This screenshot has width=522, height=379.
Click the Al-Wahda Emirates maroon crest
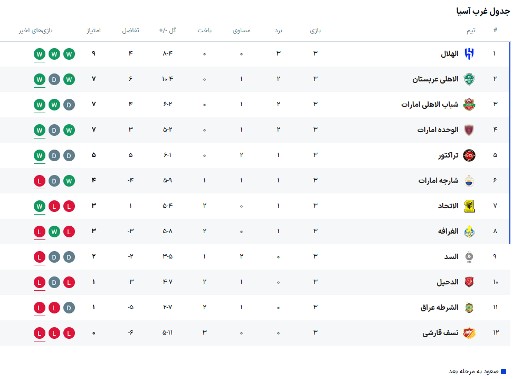tap(469, 130)
